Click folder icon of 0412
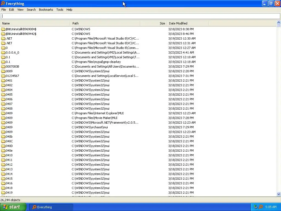This screenshot has height=211, width=281. pos(3,165)
